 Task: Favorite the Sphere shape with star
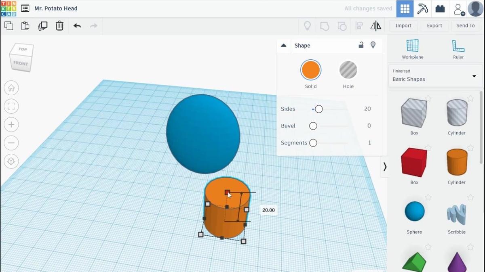pyautogui.click(x=428, y=197)
